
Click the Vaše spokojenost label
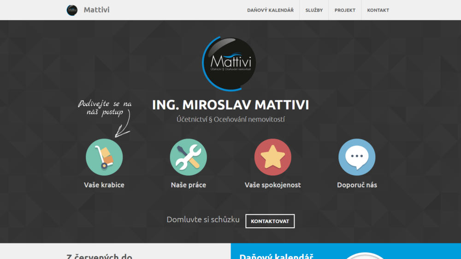(273, 185)
